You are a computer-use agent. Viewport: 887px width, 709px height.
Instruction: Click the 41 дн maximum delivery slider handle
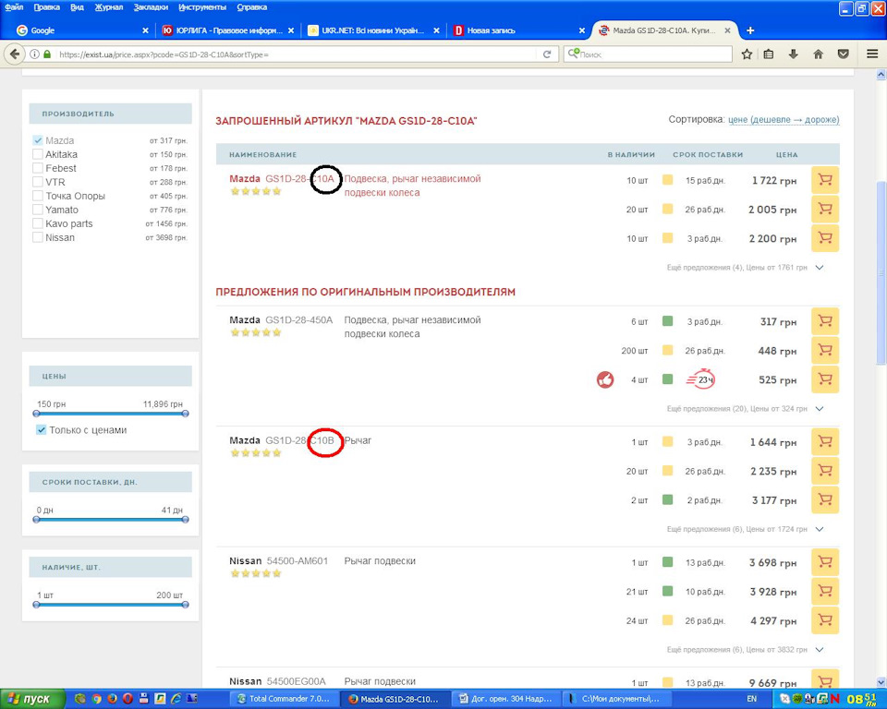click(x=185, y=520)
